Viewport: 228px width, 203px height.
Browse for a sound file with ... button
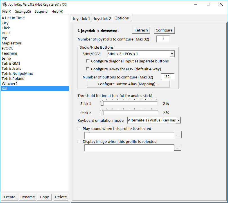[x=178, y=135]
